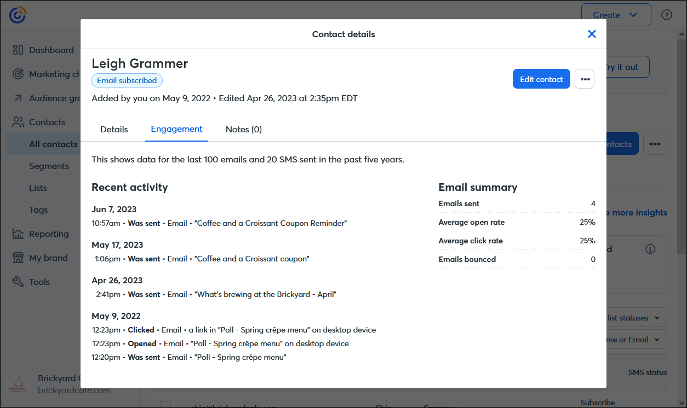Click the blue contacts button behind the dialog
687x408 pixels.
[622, 144]
